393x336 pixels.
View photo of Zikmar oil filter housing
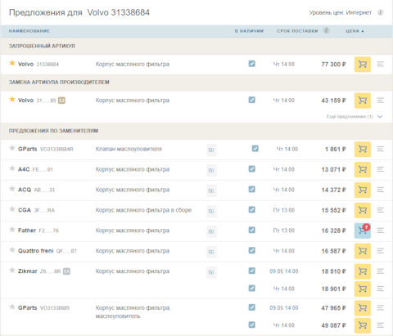(x=211, y=272)
